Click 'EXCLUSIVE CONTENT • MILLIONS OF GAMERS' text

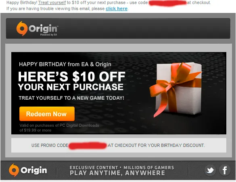122,167
